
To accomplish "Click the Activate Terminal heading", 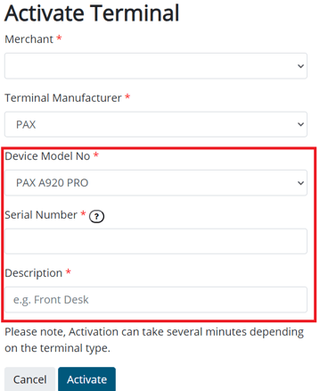I will [x=92, y=13].
